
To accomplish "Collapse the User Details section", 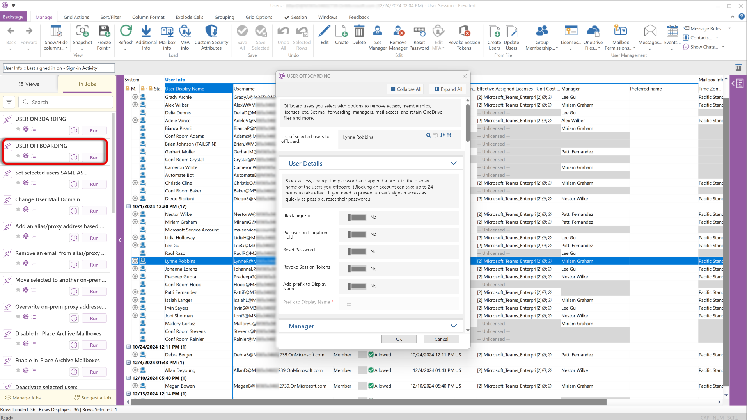I will (x=453, y=163).
